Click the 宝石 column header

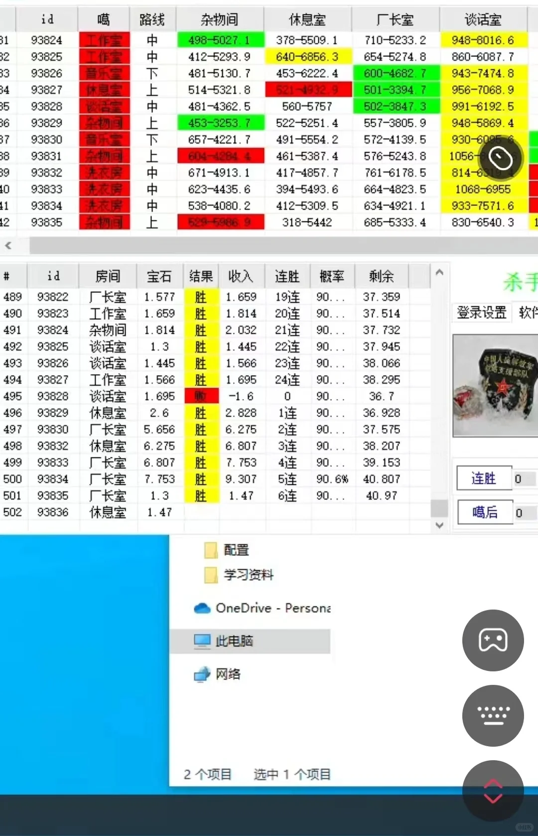tap(159, 276)
